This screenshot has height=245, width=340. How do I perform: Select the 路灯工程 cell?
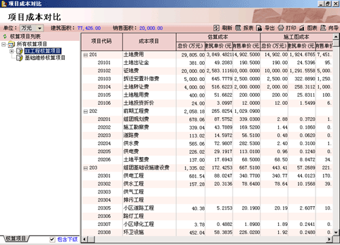pyautogui.click(x=150, y=216)
